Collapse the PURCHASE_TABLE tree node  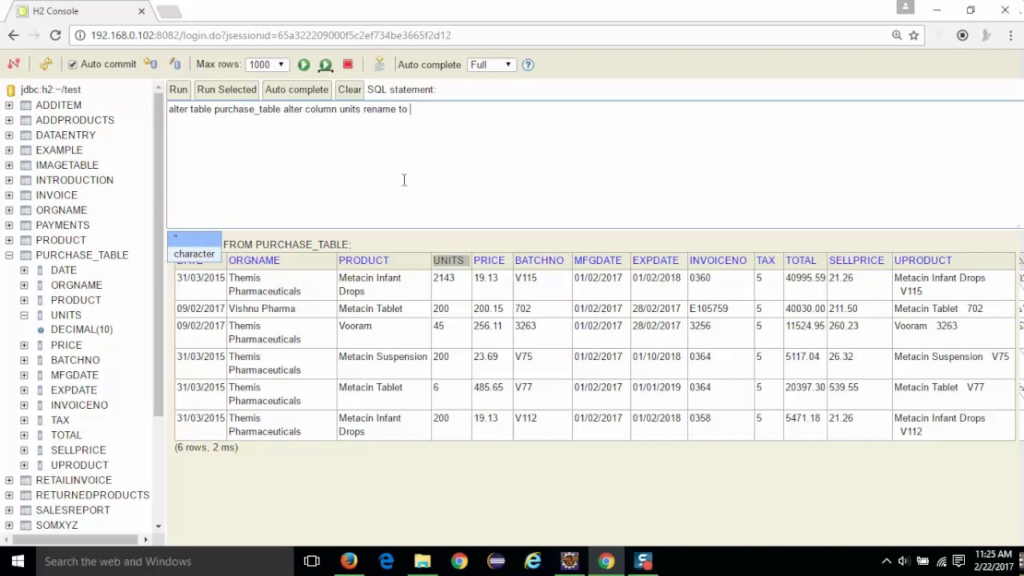(x=9, y=255)
